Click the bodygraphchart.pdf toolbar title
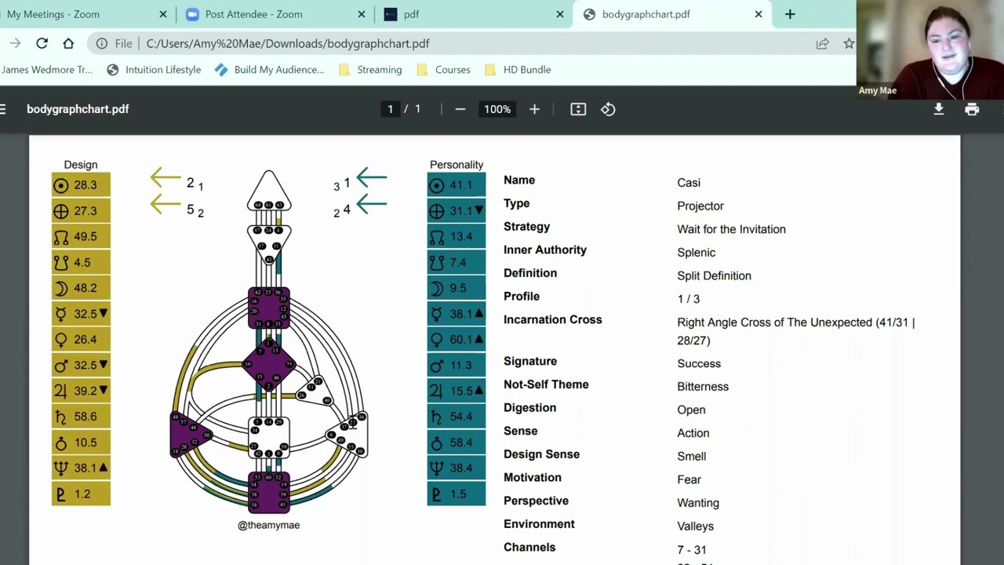 (x=78, y=109)
